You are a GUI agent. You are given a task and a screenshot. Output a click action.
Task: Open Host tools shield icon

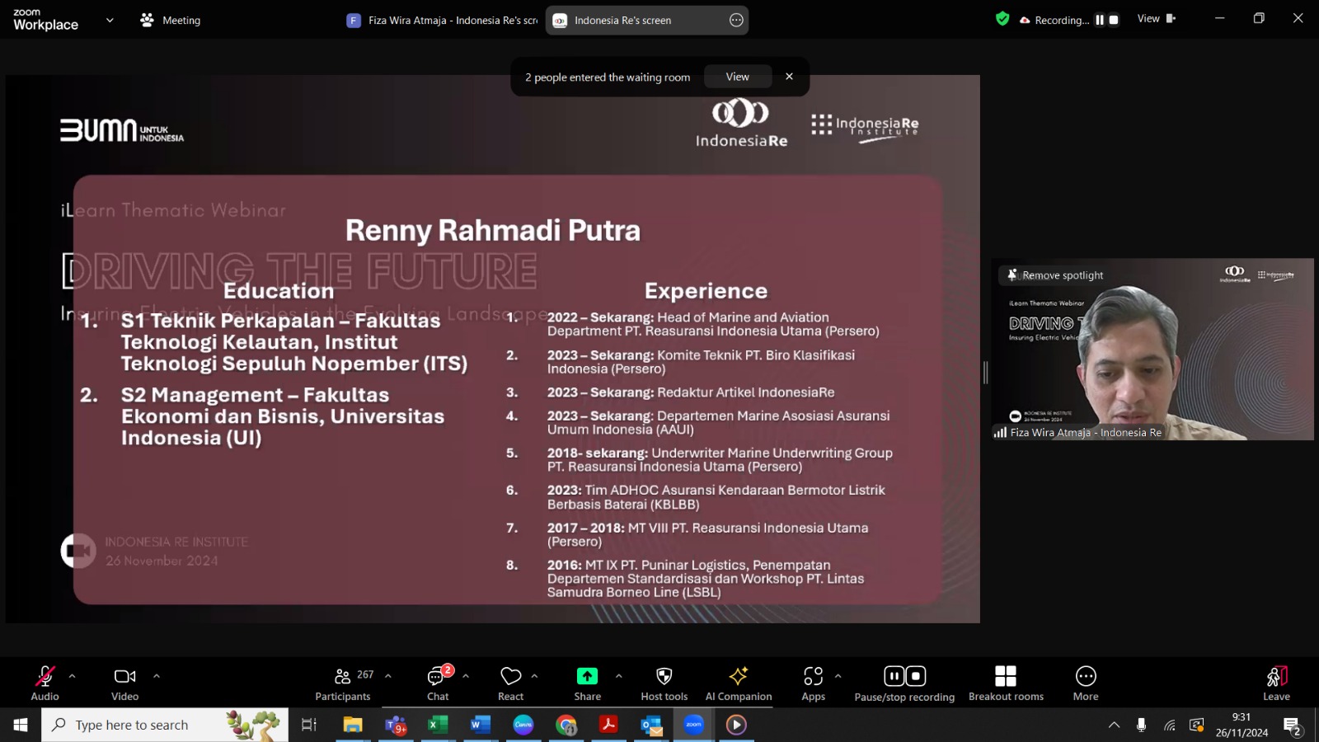[664, 676]
